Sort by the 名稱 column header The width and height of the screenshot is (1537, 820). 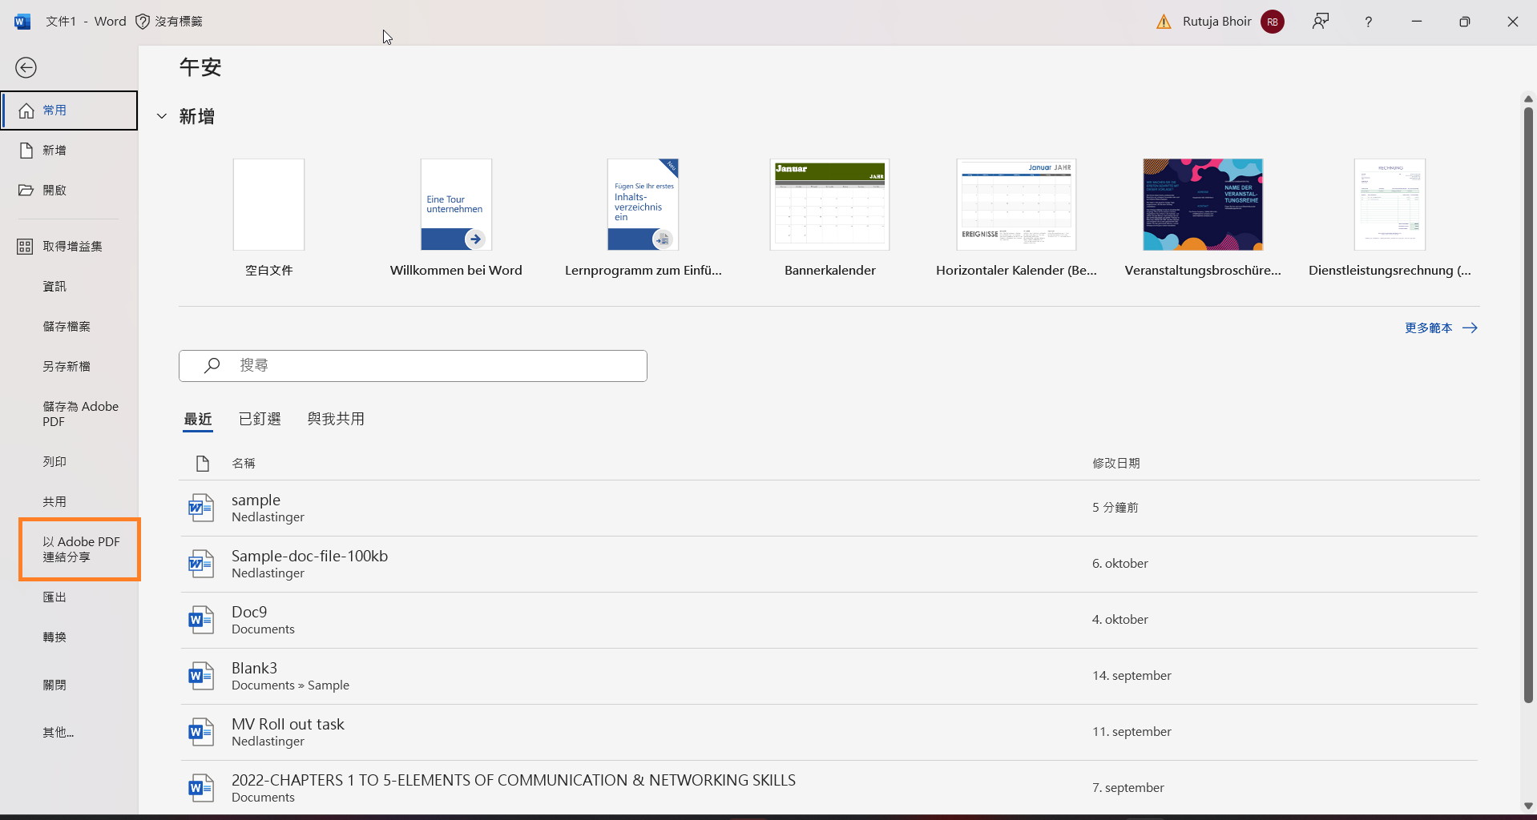[x=244, y=464]
